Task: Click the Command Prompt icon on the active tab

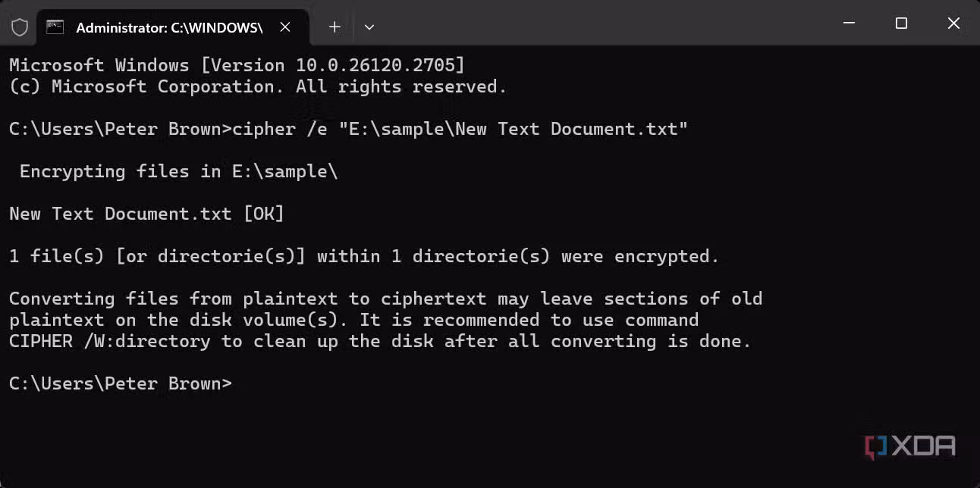Action: 54,27
